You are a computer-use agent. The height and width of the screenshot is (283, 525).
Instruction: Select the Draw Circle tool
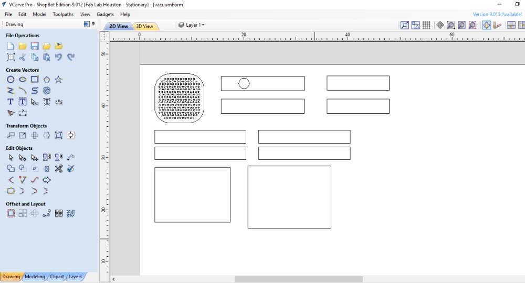(x=10, y=80)
